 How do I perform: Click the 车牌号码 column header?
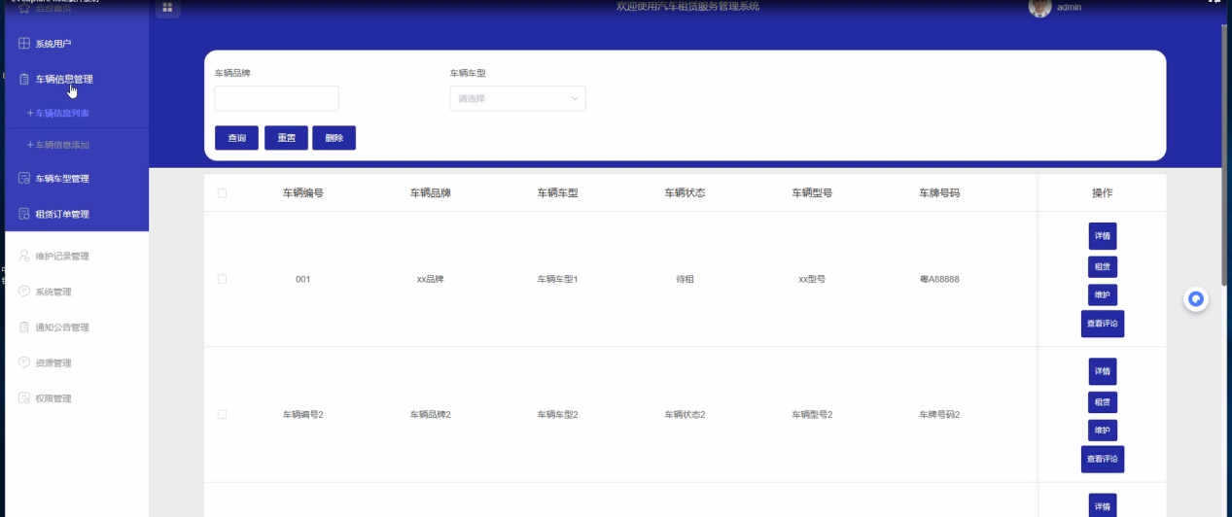[940, 193]
